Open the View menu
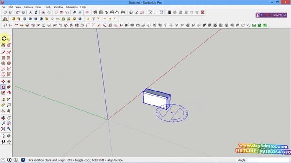Viewport: 291px width, 163px height. (x=18, y=7)
